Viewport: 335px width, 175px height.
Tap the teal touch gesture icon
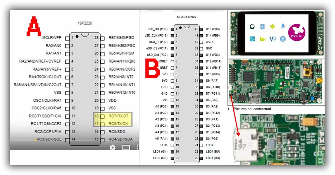(252, 39)
